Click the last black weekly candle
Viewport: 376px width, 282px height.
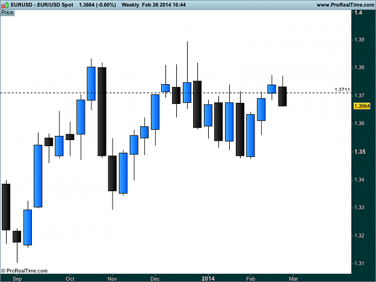(283, 96)
